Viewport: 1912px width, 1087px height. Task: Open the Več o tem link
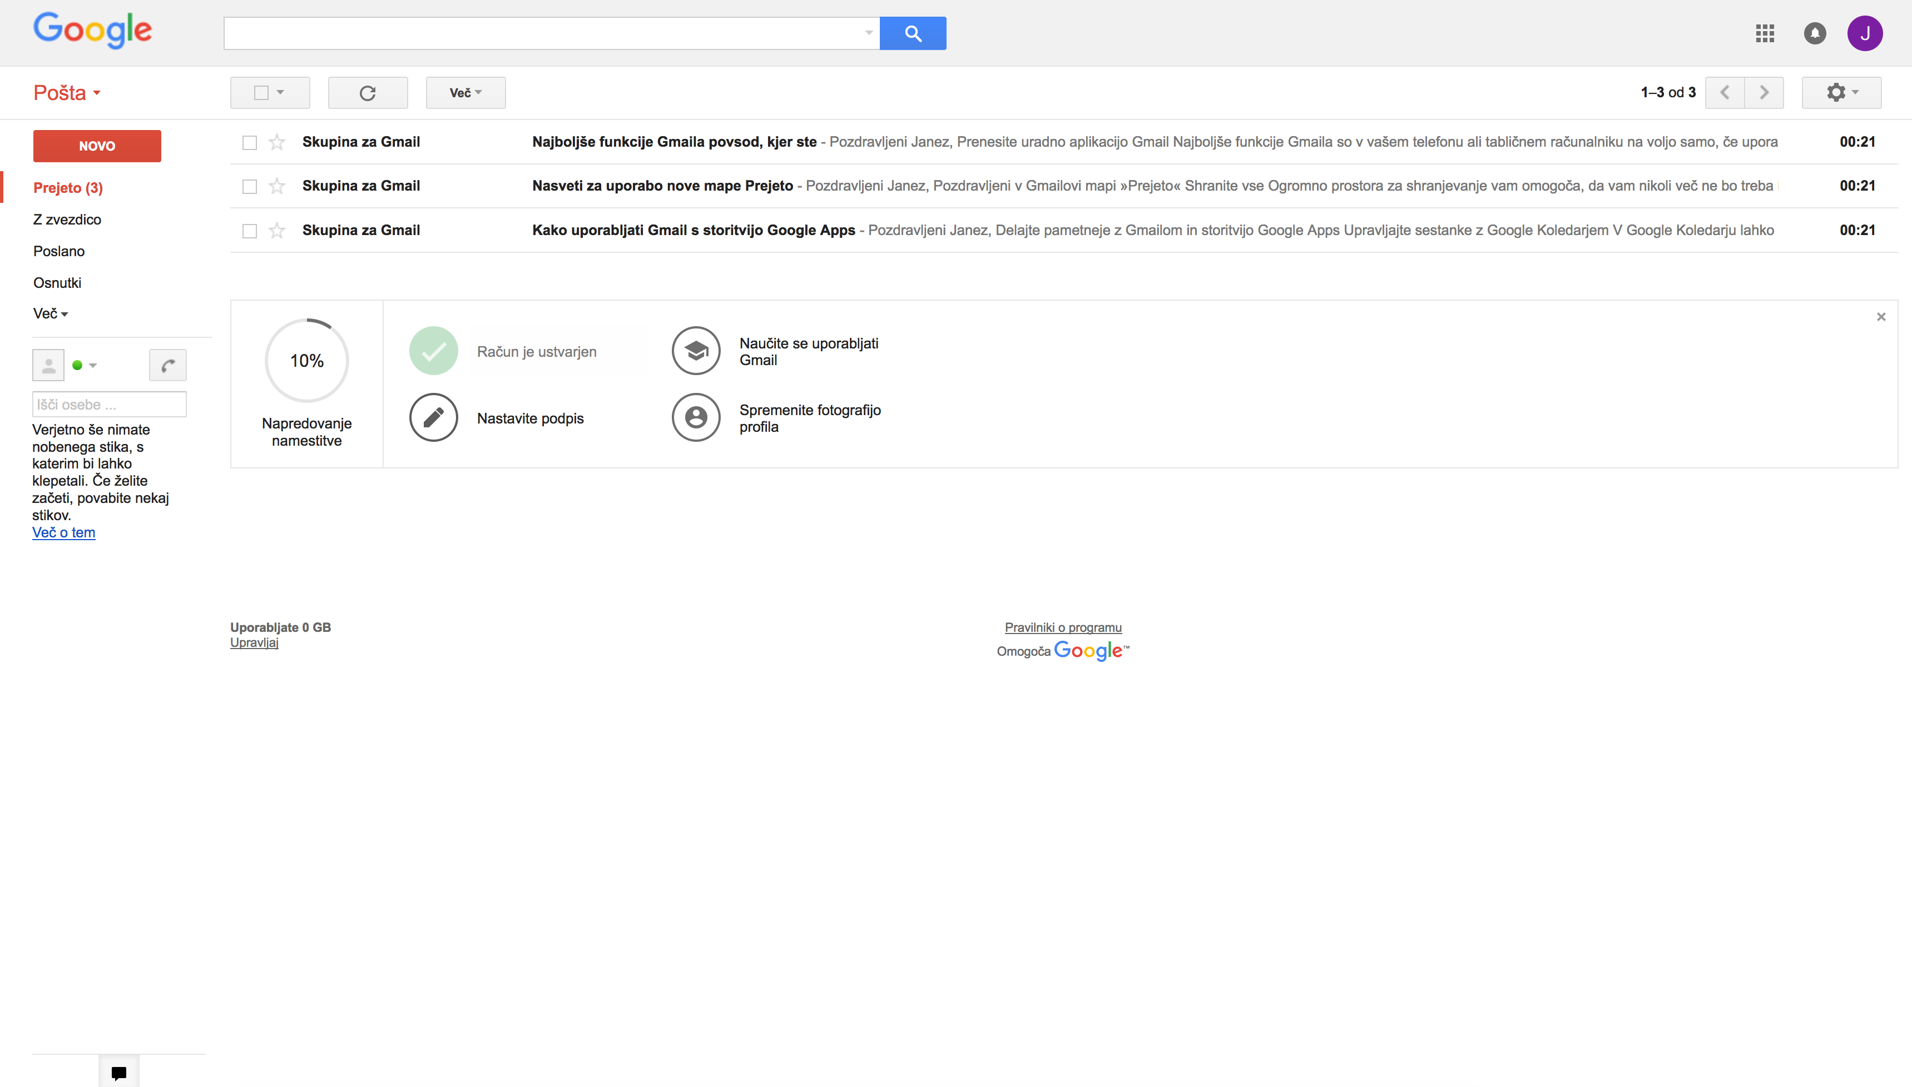tap(63, 532)
